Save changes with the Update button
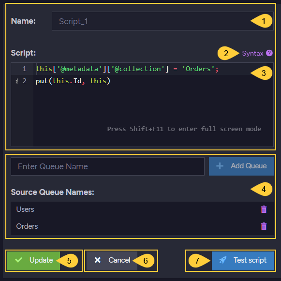 point(33,260)
